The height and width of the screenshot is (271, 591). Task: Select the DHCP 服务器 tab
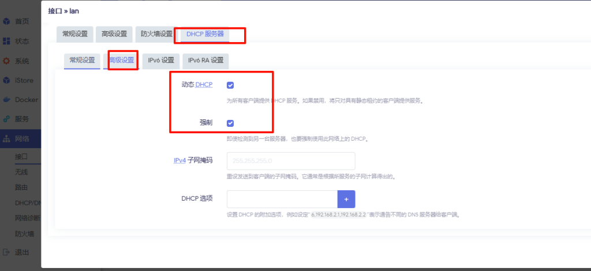[x=205, y=34]
